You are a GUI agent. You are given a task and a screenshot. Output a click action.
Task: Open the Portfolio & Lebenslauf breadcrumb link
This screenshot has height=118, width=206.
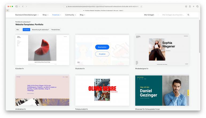click(22, 22)
